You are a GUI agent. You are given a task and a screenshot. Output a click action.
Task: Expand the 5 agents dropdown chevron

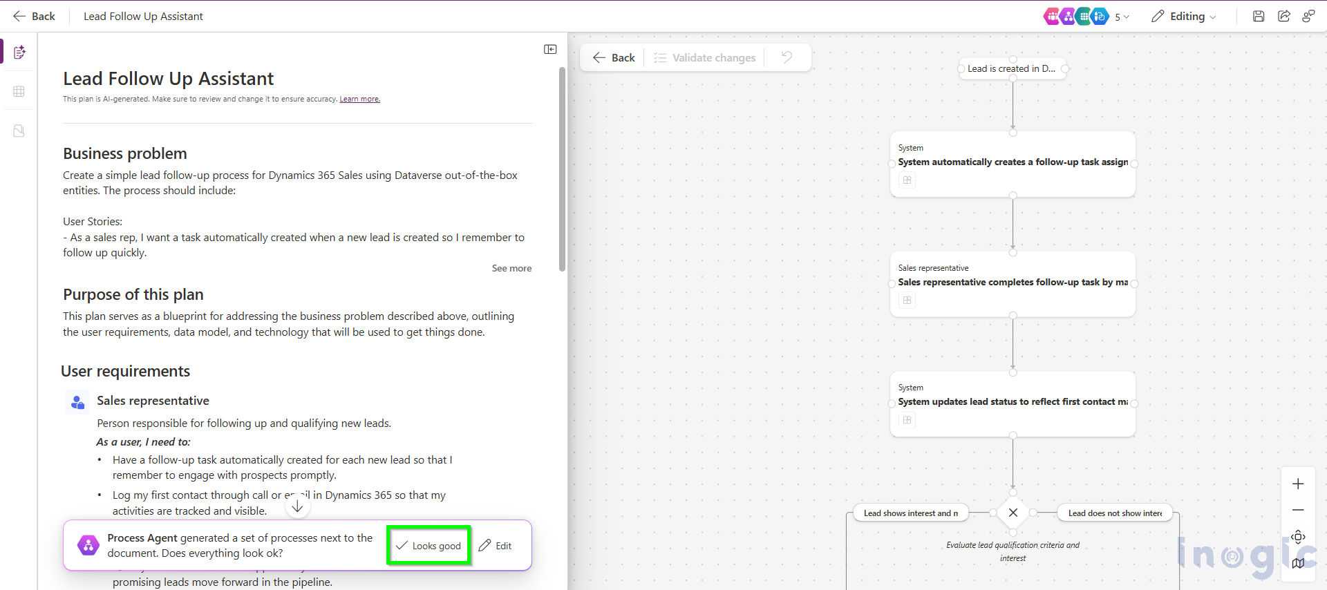tap(1127, 17)
